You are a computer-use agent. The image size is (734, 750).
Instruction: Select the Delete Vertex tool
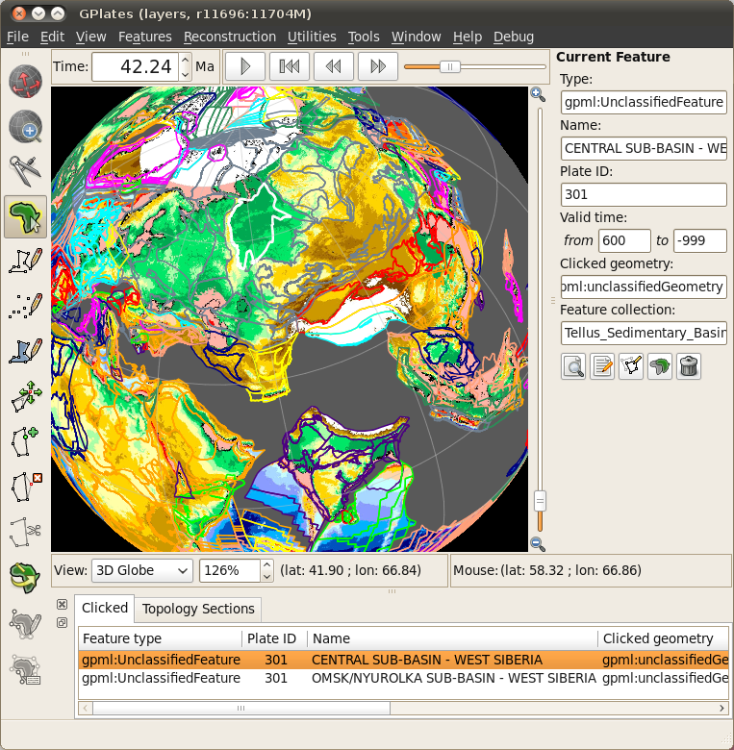pos(25,487)
